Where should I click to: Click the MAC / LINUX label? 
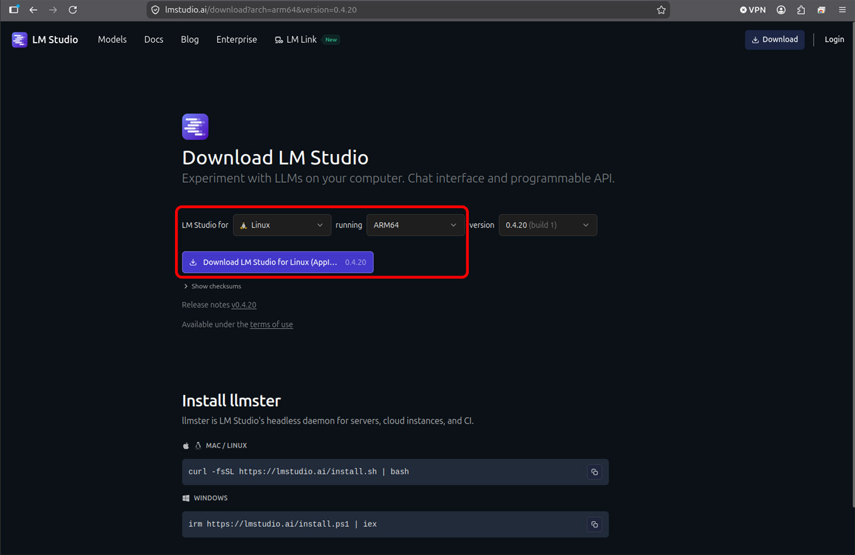pos(226,446)
